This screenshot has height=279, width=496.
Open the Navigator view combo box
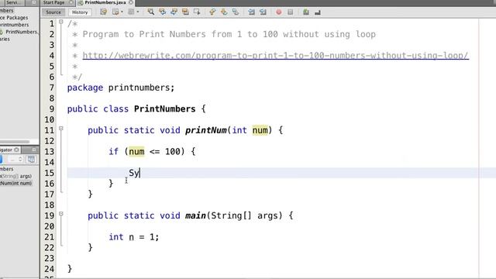[15, 159]
